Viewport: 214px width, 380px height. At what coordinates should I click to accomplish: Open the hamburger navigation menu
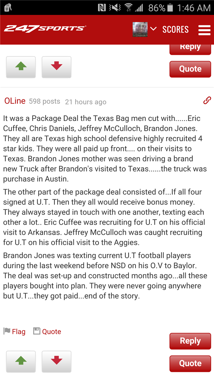204,30
